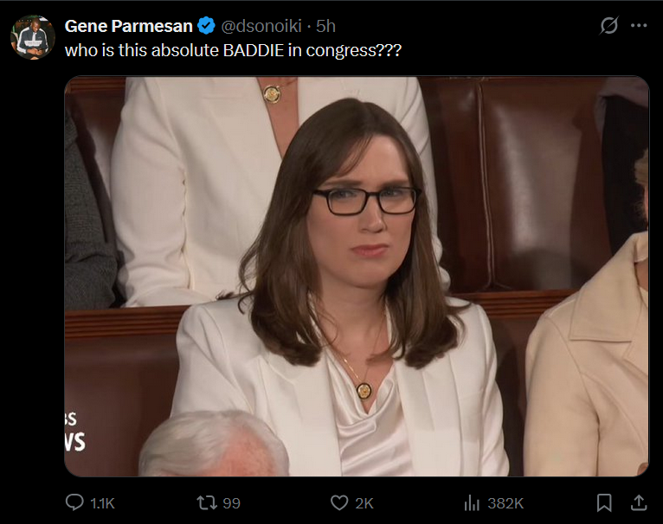The image size is (663, 524).
Task: Bookmark this post
Action: (604, 503)
